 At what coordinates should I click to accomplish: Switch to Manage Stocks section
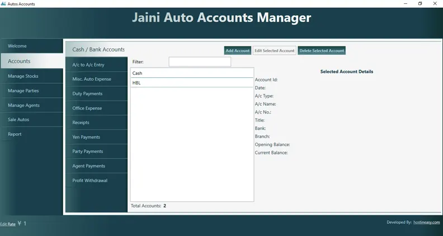(x=31, y=76)
